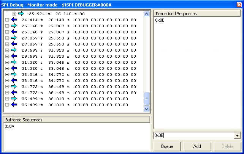The height and width of the screenshot is (154, 244).
Task: Expand outgoing row 33.046 s to 34.772 s
Action: [7, 74]
